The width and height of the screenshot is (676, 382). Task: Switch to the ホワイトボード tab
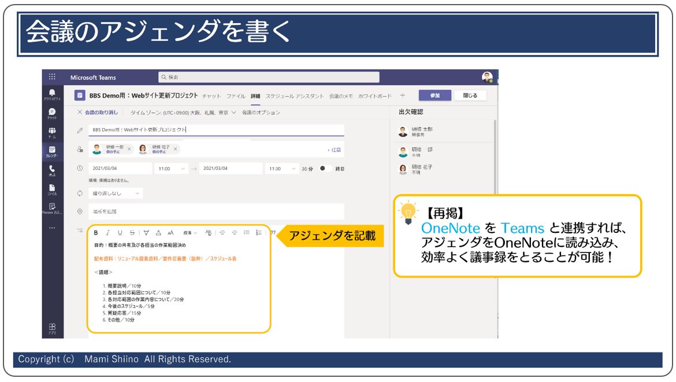(x=374, y=96)
